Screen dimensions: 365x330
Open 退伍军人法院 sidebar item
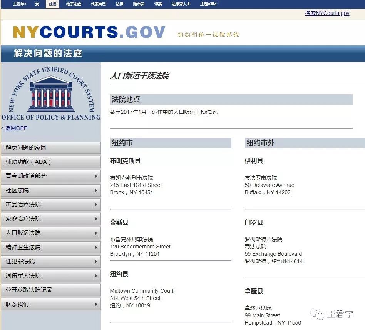point(51,276)
